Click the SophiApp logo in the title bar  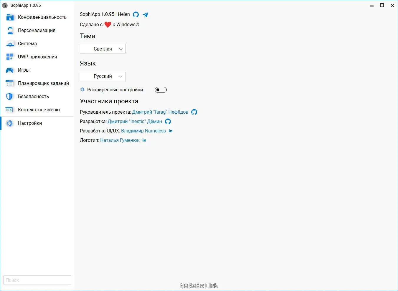coord(5,5)
